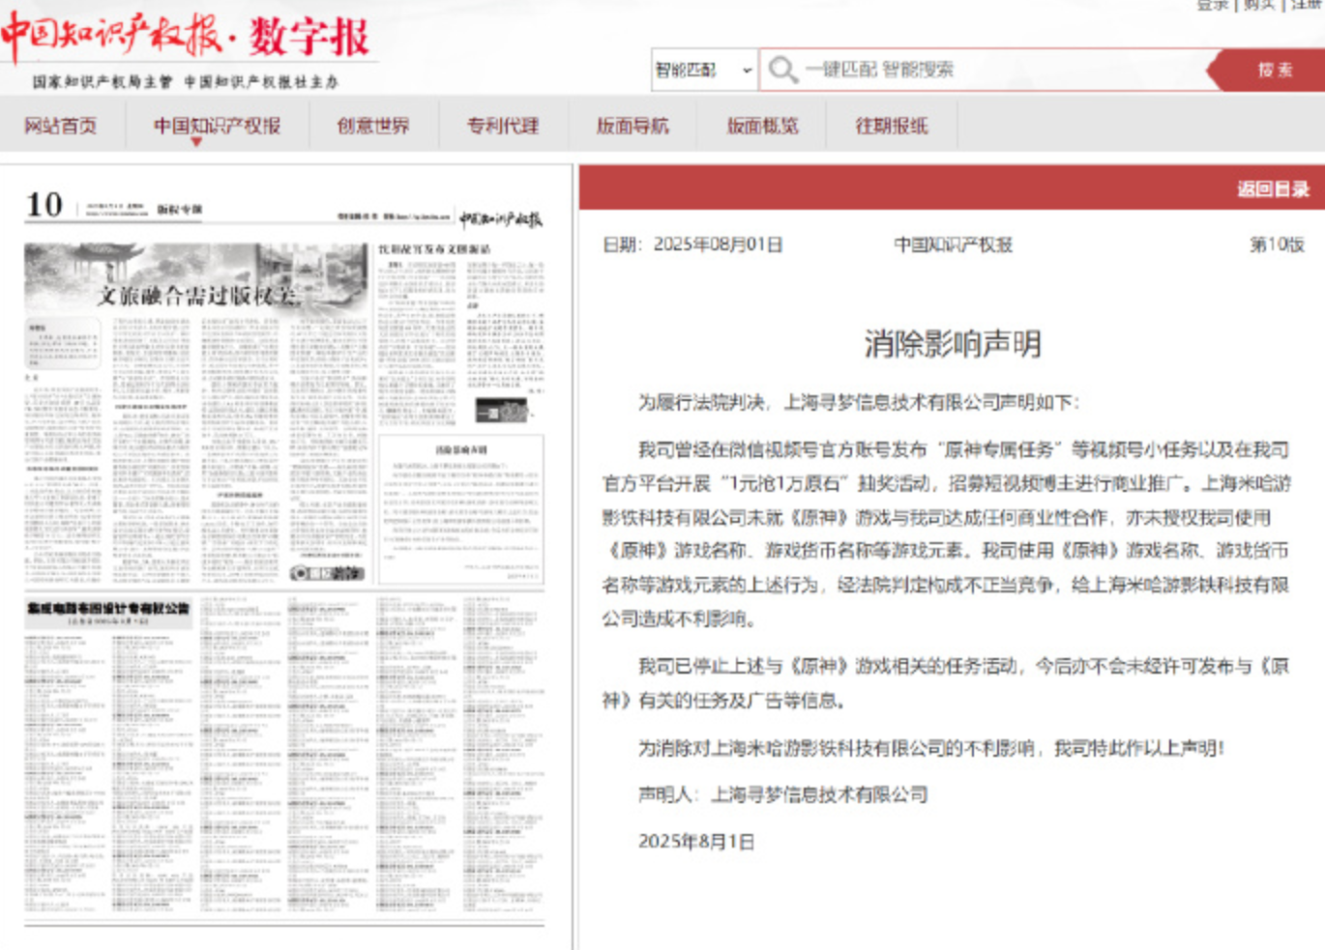
Task: Click the 第10版 page label
Action: click(1277, 245)
